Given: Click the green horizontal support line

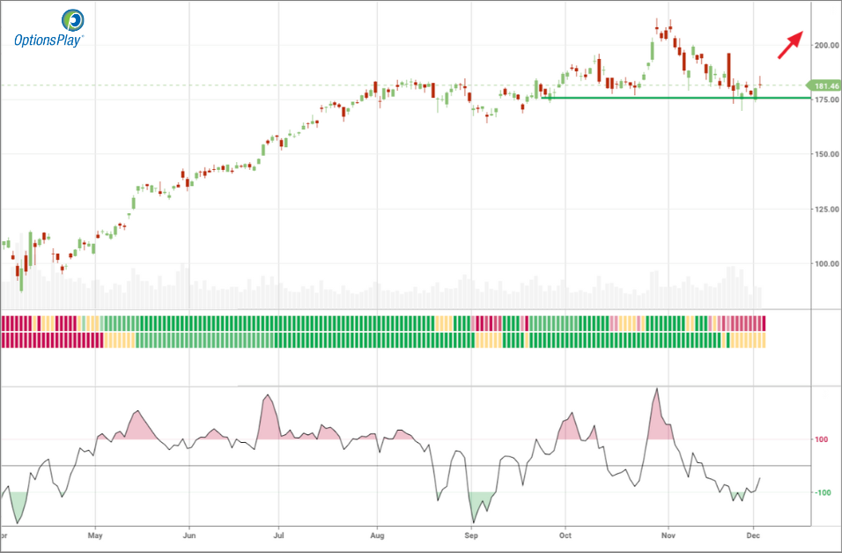Looking at the screenshot, I should pyautogui.click(x=669, y=98).
